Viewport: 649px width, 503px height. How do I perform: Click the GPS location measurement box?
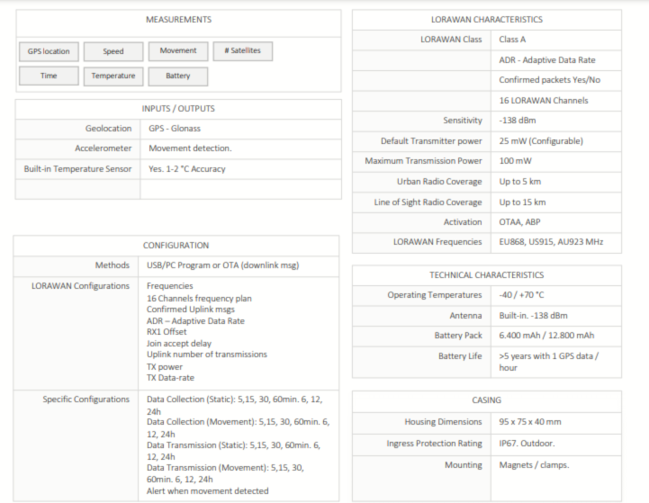pyautogui.click(x=49, y=51)
